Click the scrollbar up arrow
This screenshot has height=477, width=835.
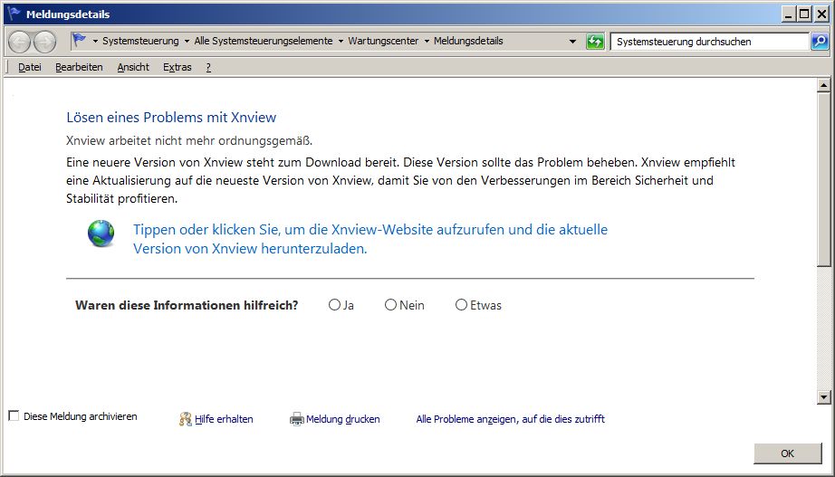pyautogui.click(x=824, y=85)
